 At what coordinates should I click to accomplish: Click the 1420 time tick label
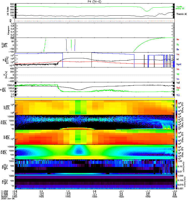tap(41, 197)
